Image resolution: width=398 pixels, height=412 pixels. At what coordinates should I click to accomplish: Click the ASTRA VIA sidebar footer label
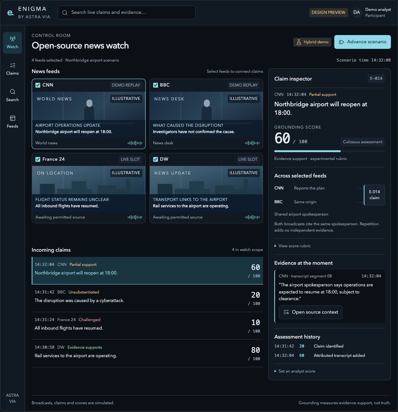point(12,398)
